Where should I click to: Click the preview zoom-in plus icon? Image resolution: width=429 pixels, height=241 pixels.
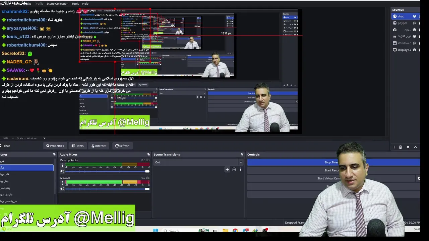(13, 138)
